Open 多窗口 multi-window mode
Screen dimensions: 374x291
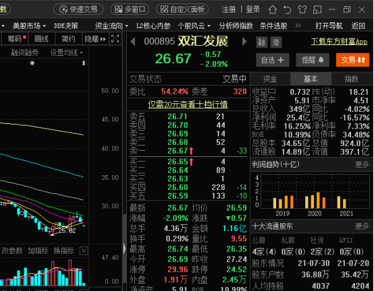click(130, 9)
